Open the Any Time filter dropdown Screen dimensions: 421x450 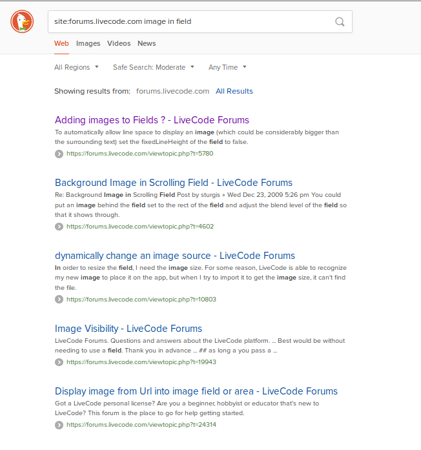click(x=227, y=67)
